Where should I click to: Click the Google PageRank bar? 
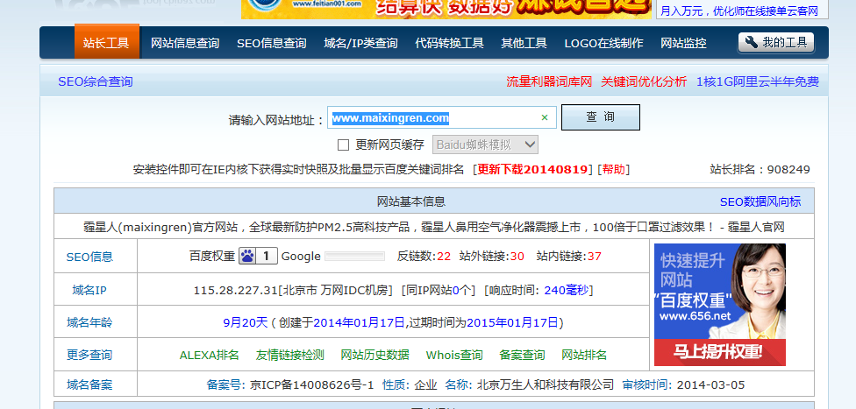click(x=355, y=257)
